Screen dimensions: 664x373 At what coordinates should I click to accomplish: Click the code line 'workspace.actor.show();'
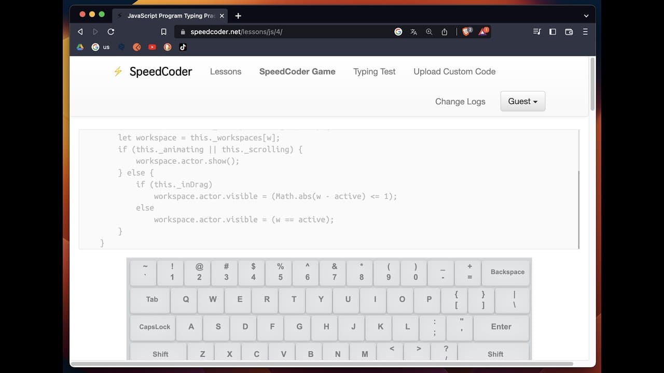(x=187, y=161)
